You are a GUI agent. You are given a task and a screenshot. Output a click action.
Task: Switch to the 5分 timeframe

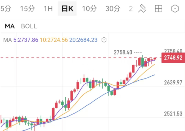point(6,9)
